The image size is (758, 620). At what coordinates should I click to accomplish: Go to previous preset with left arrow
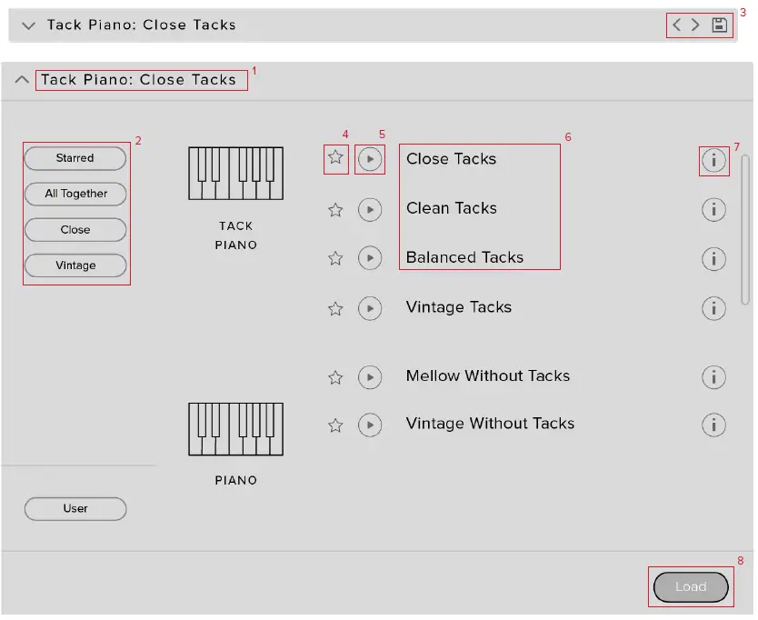click(x=676, y=25)
